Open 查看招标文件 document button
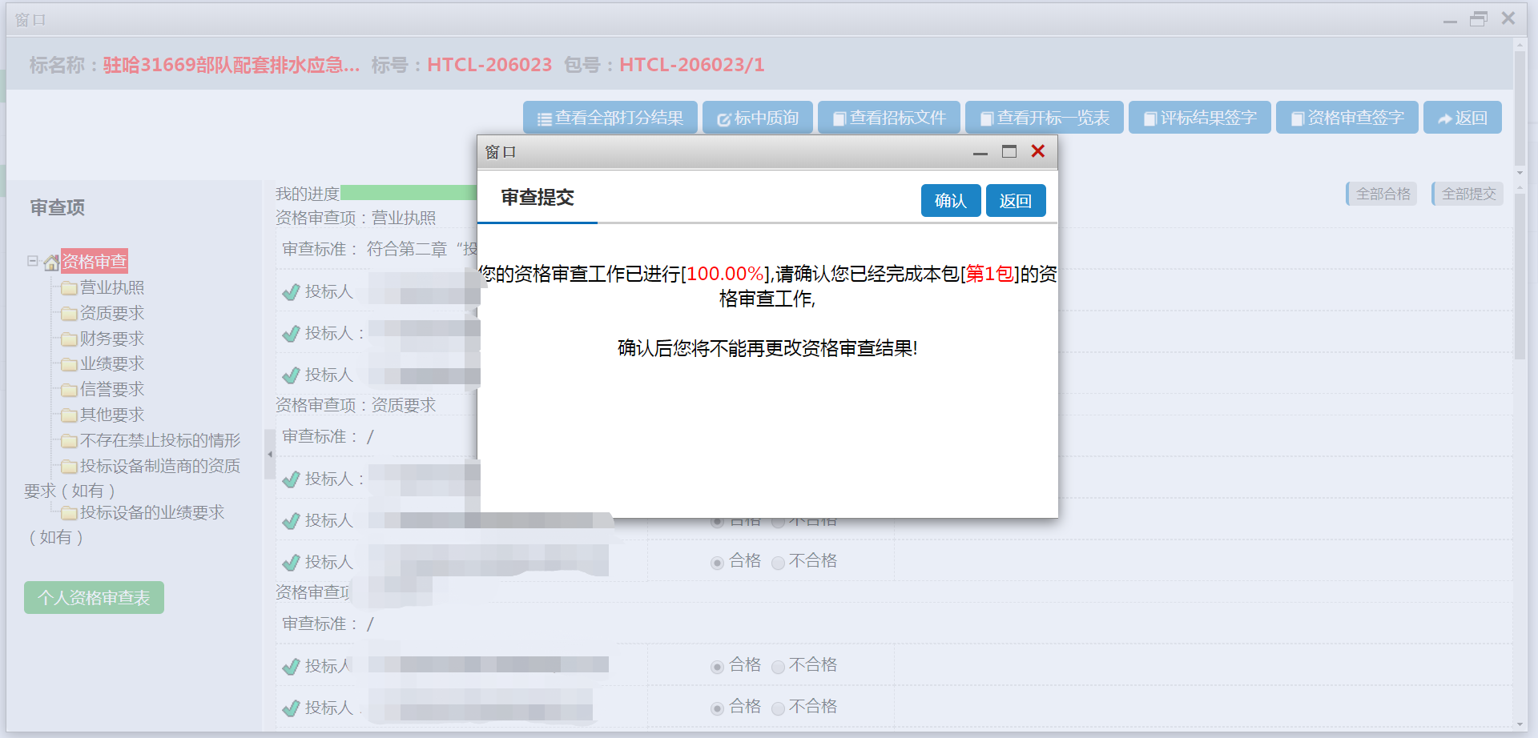The height and width of the screenshot is (738, 1538). click(888, 118)
